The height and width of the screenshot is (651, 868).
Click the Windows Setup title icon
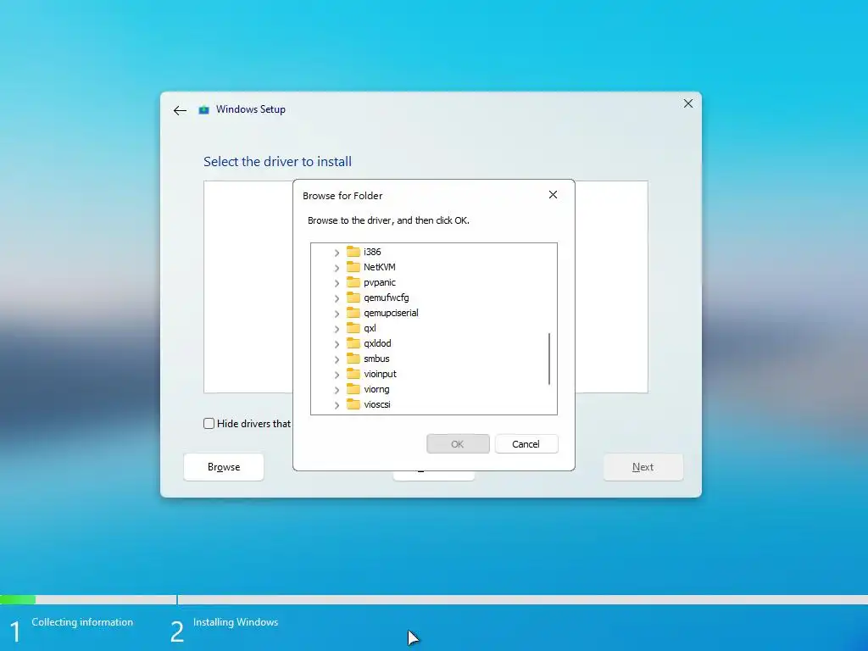(x=203, y=109)
